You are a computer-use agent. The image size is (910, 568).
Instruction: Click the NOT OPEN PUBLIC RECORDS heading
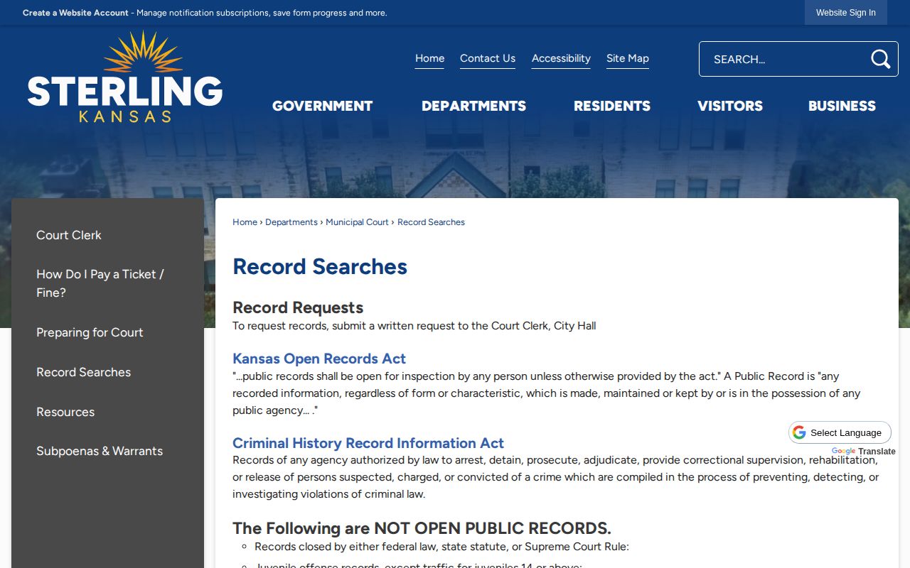coord(422,528)
